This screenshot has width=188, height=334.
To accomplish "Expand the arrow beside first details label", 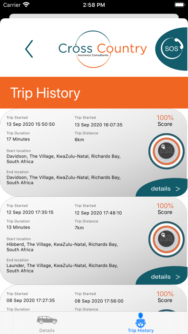I will 177,189.
